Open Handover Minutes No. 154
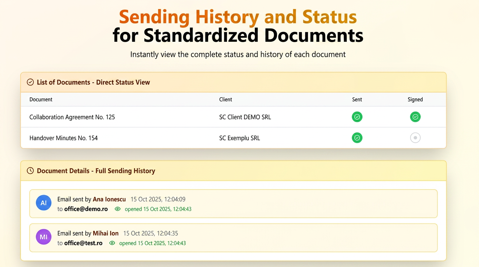The image size is (479, 267). (x=63, y=138)
